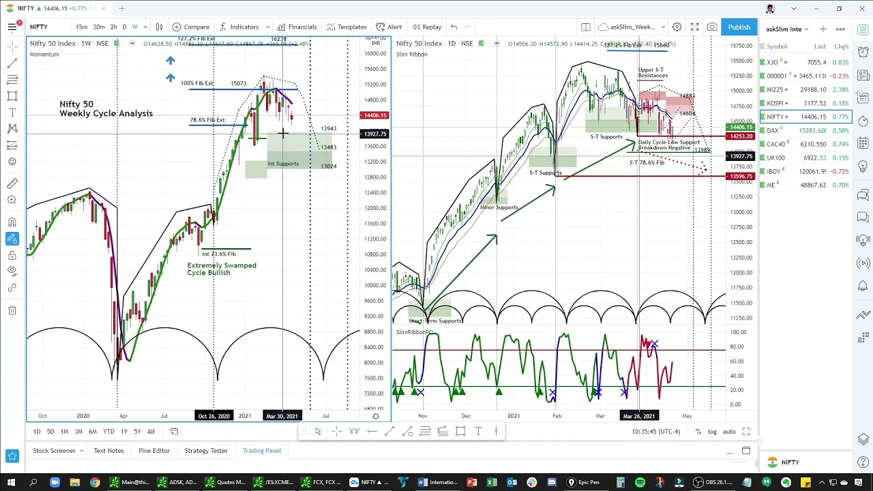Screen dimensions: 873x491
Task: Toggle lock all drawings tool
Action: (12, 255)
